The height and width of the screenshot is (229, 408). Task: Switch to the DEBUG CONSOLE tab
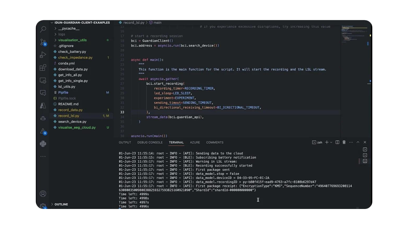150,142
